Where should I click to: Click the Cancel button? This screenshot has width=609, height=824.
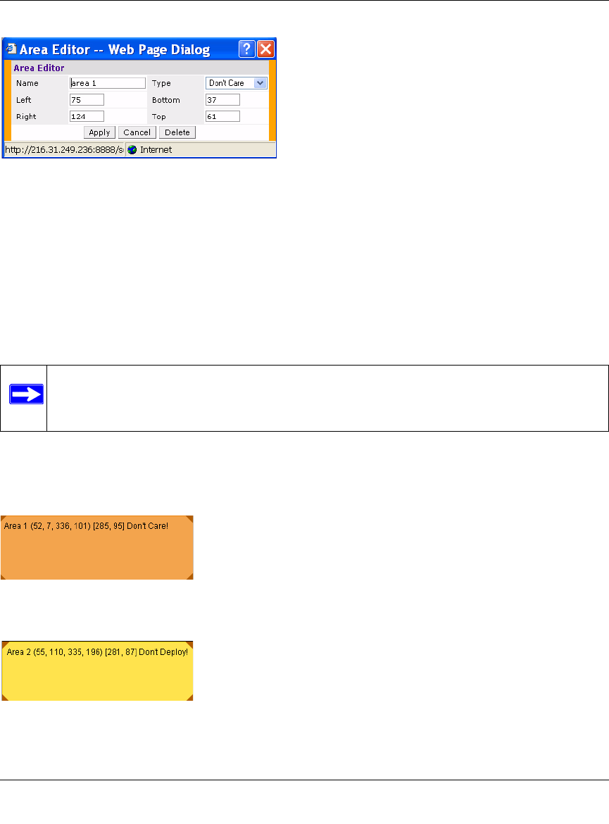tap(137, 132)
